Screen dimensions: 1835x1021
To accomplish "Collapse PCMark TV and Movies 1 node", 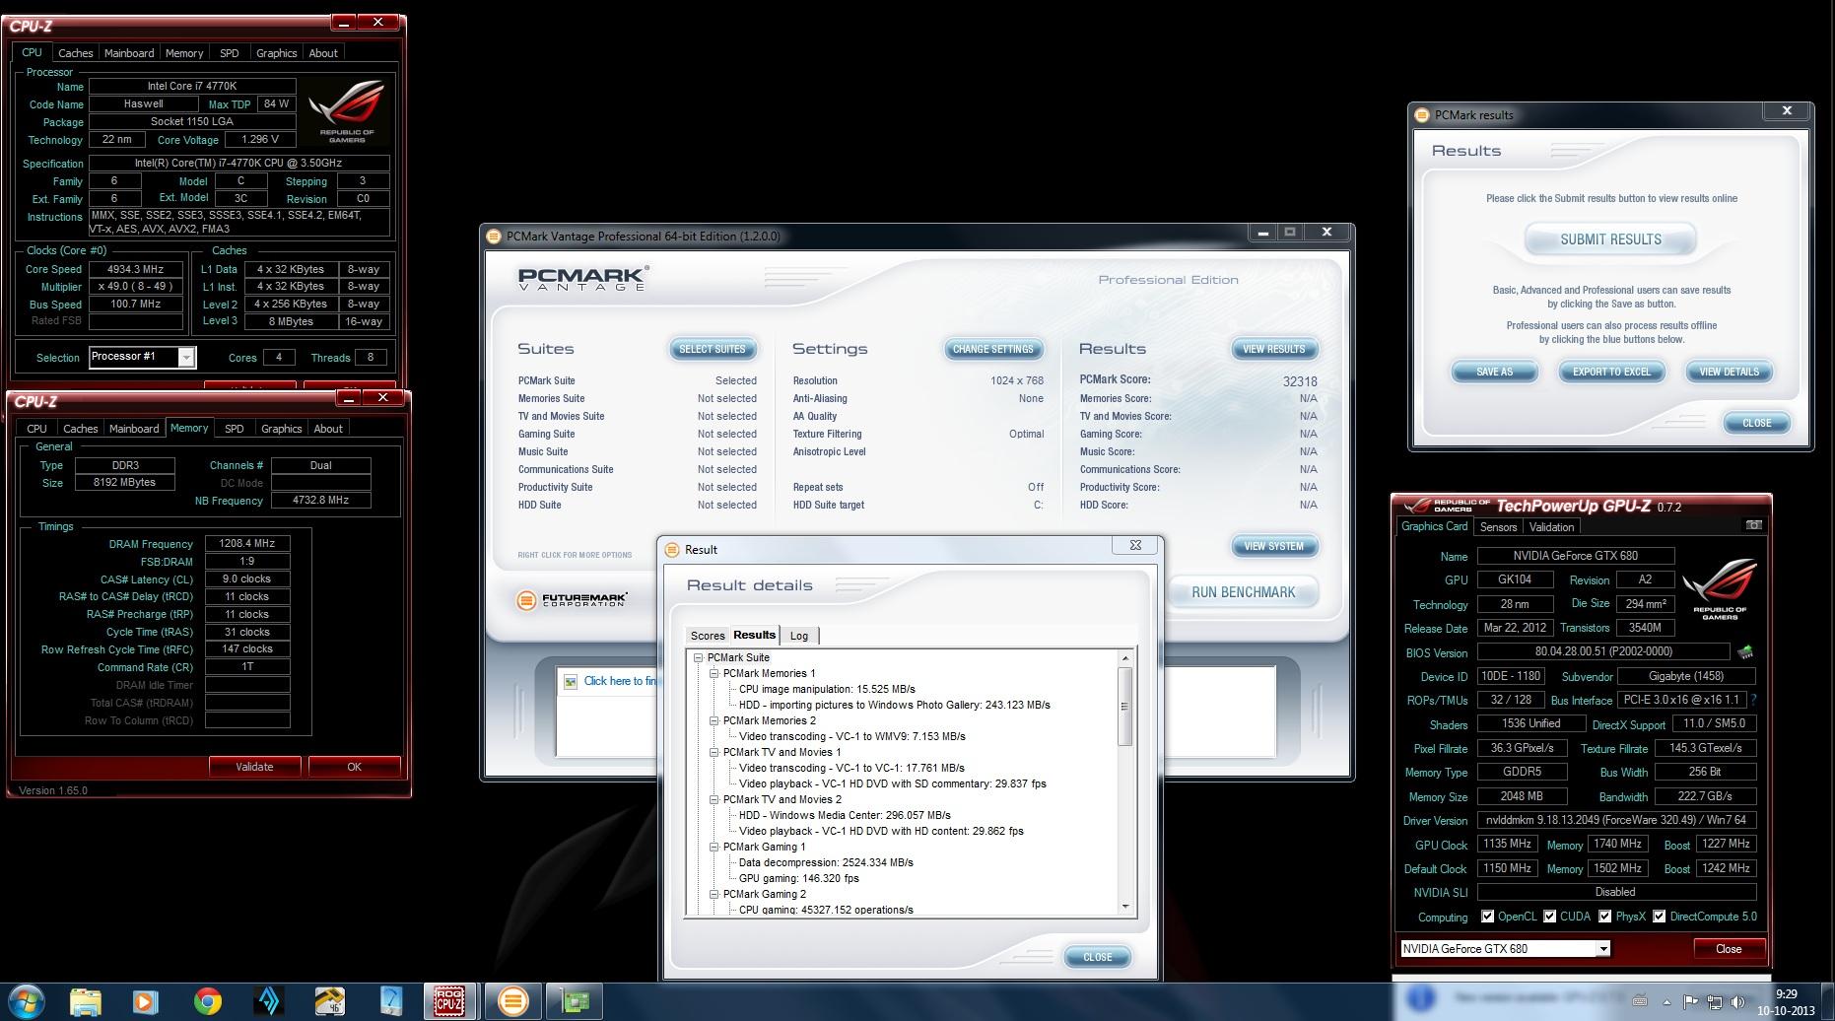I will tap(714, 752).
